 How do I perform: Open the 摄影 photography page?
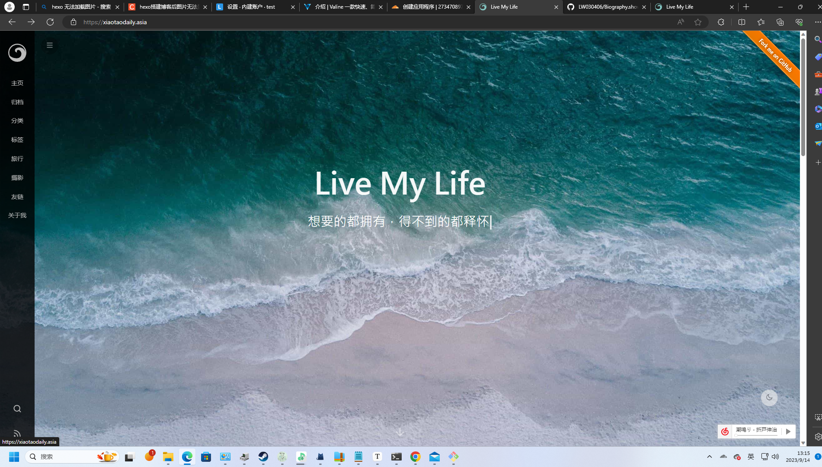pos(17,178)
